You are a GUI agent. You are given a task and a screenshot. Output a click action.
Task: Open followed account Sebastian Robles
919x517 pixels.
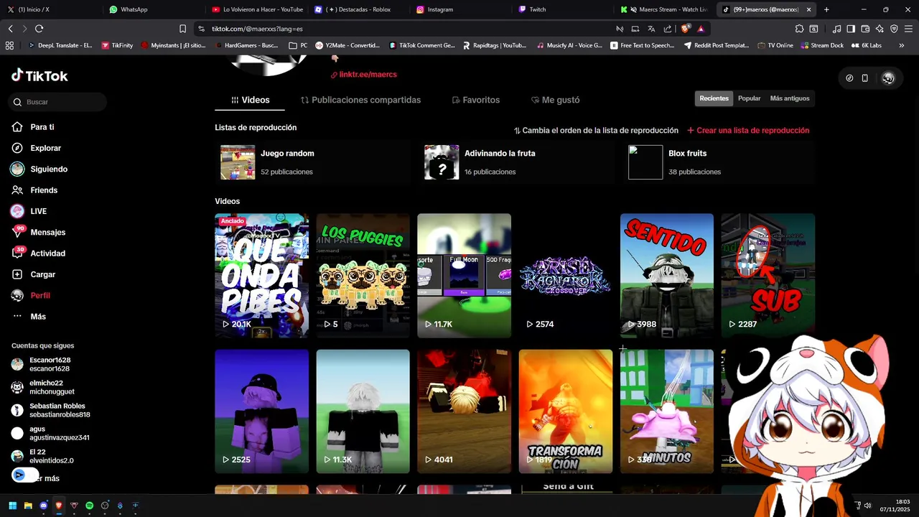50,411
